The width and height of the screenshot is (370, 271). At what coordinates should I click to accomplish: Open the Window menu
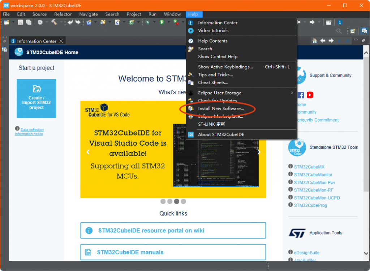pos(172,14)
